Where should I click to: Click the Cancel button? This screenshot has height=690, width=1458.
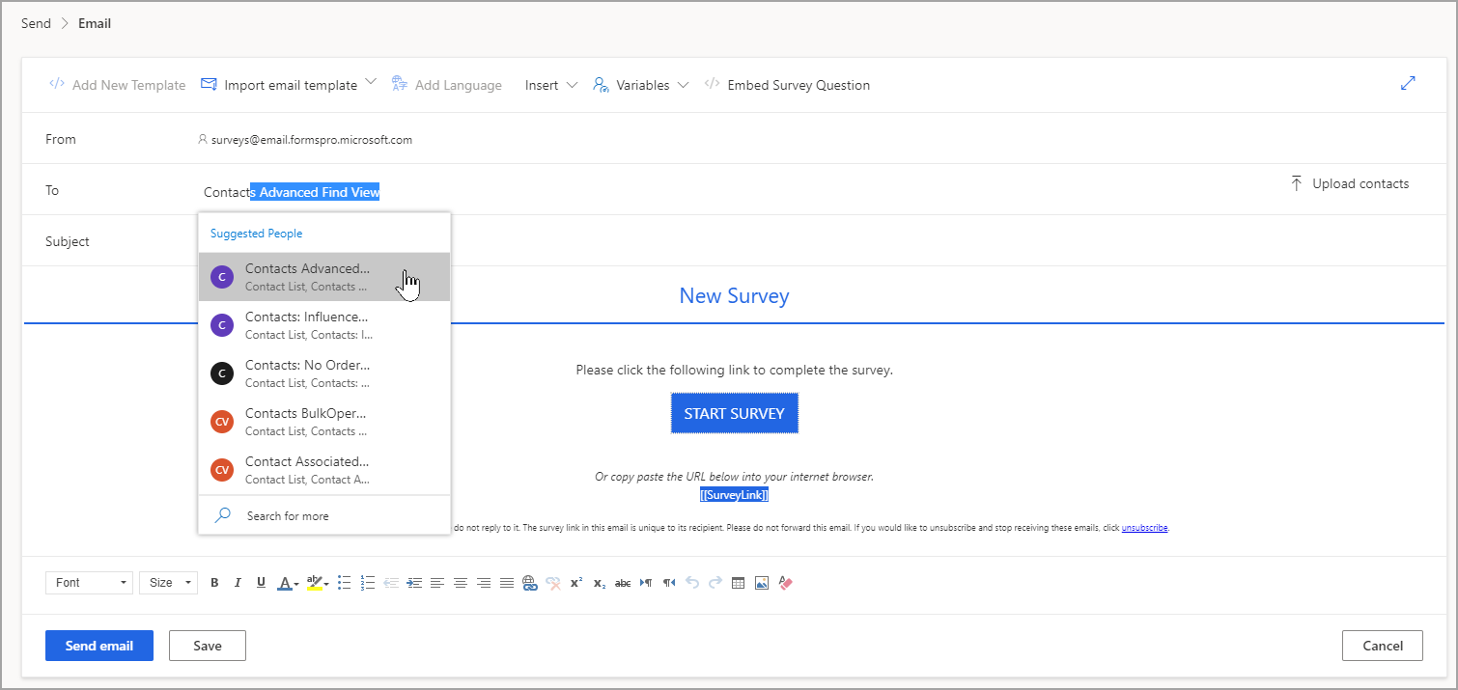(1383, 646)
